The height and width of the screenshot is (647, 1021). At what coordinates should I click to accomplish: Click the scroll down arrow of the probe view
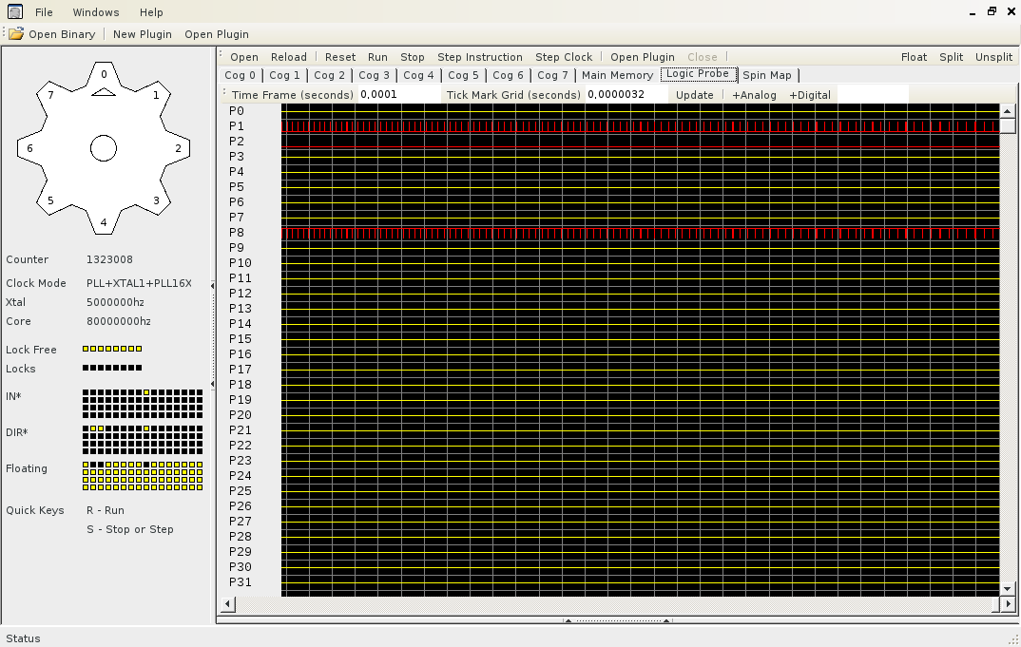pos(1008,589)
